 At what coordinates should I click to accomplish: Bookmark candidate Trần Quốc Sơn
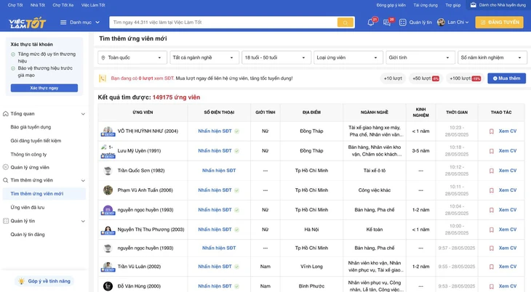click(492, 171)
